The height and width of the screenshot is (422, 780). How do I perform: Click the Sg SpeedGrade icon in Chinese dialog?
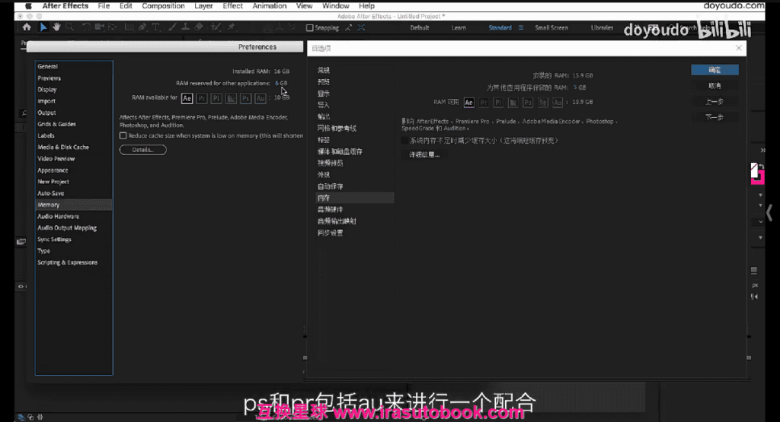(x=542, y=103)
